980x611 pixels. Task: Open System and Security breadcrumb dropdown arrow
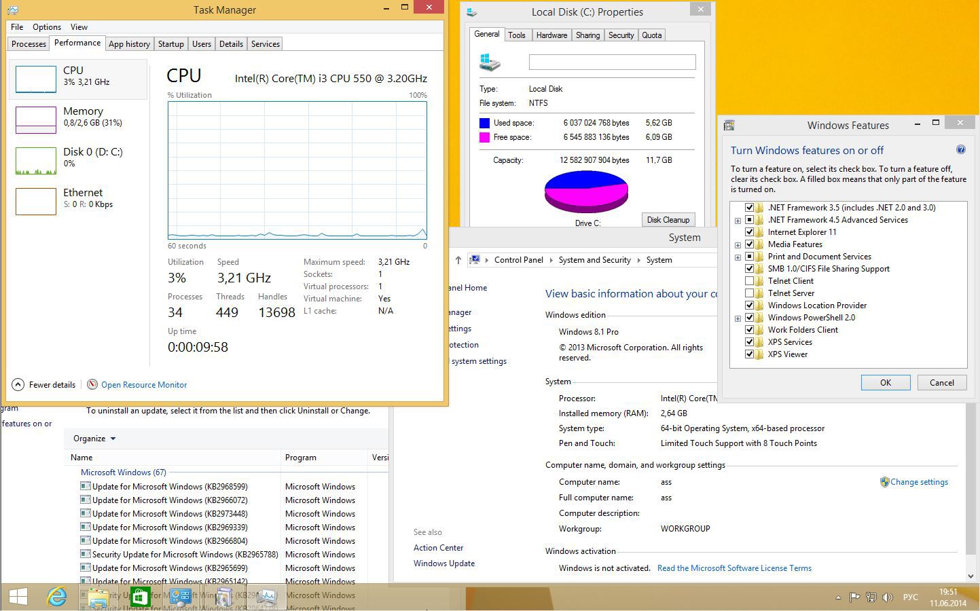coord(638,260)
